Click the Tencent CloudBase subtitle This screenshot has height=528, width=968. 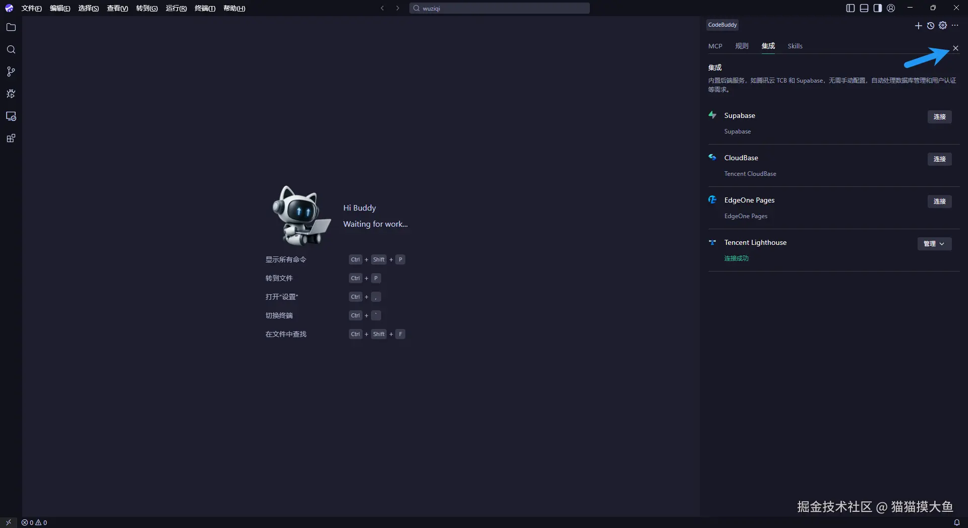[750, 174]
